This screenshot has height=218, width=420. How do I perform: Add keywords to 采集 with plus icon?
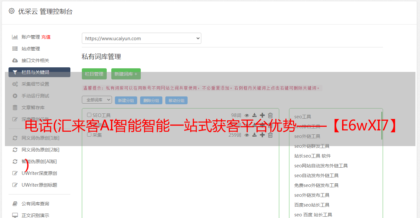tap(262, 135)
